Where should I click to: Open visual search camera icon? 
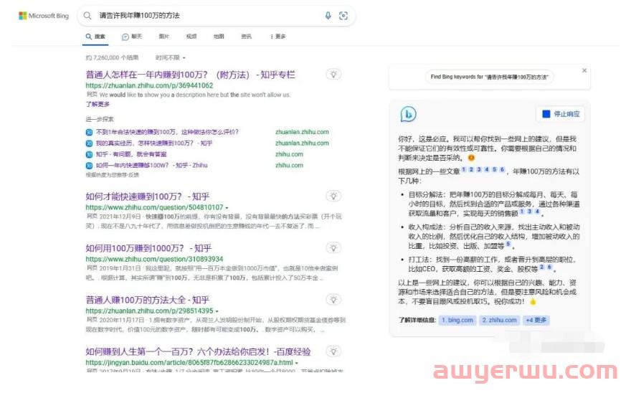click(x=343, y=16)
